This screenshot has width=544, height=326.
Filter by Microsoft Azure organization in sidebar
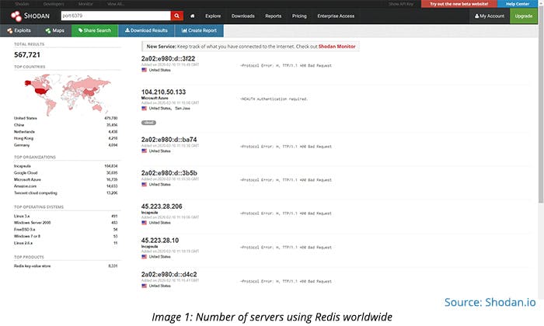point(27,179)
